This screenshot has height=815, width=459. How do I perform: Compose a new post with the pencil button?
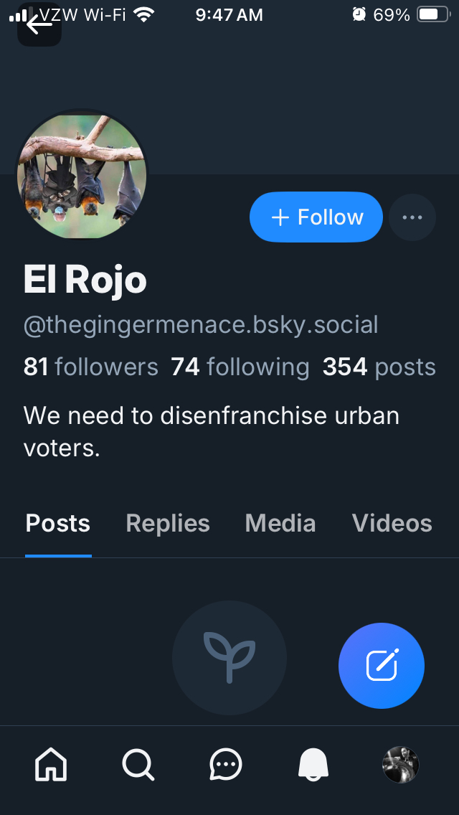(382, 666)
